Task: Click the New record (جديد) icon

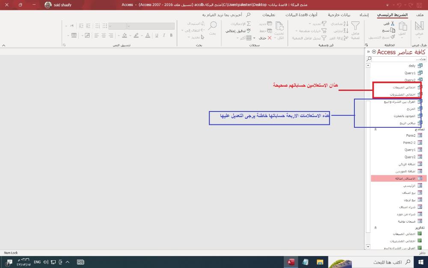Action: coord(269,24)
